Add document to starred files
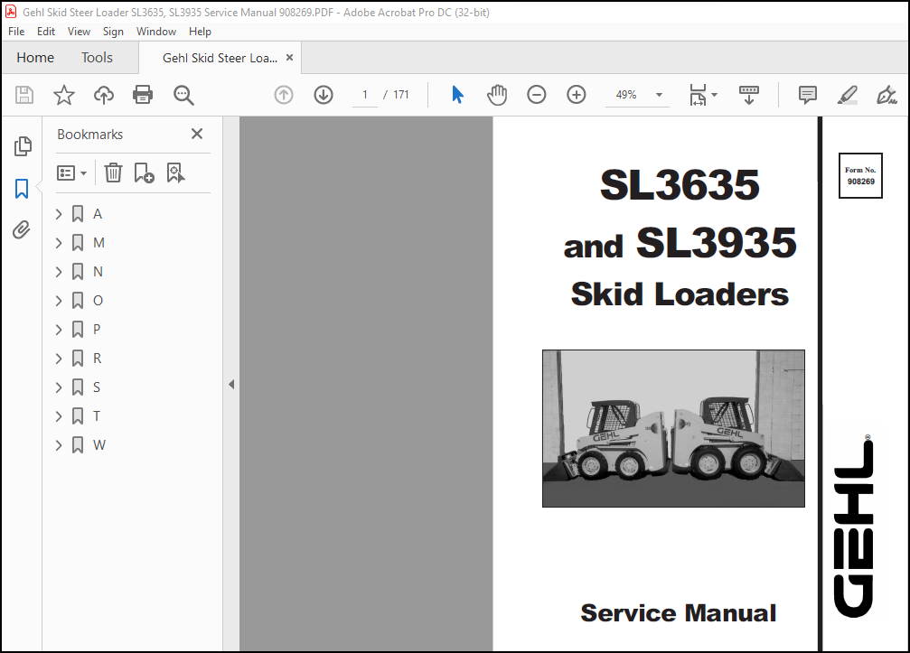The width and height of the screenshot is (910, 653). coord(64,95)
